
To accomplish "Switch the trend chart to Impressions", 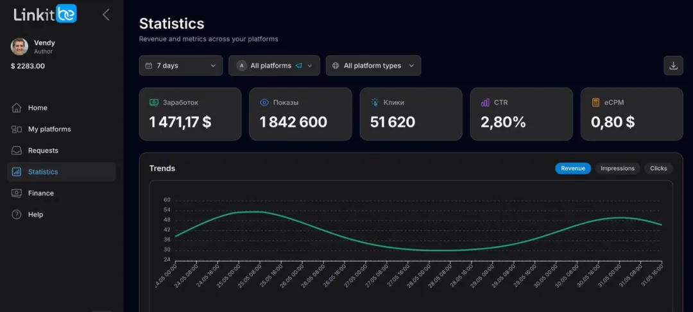I will coord(617,168).
